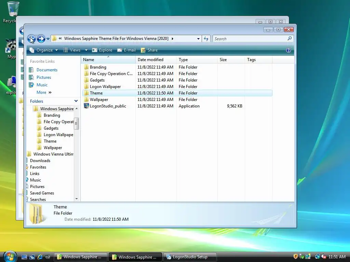The image size is (350, 262).
Task: Select Logon Wallpape in folder tree
Action: [58, 134]
